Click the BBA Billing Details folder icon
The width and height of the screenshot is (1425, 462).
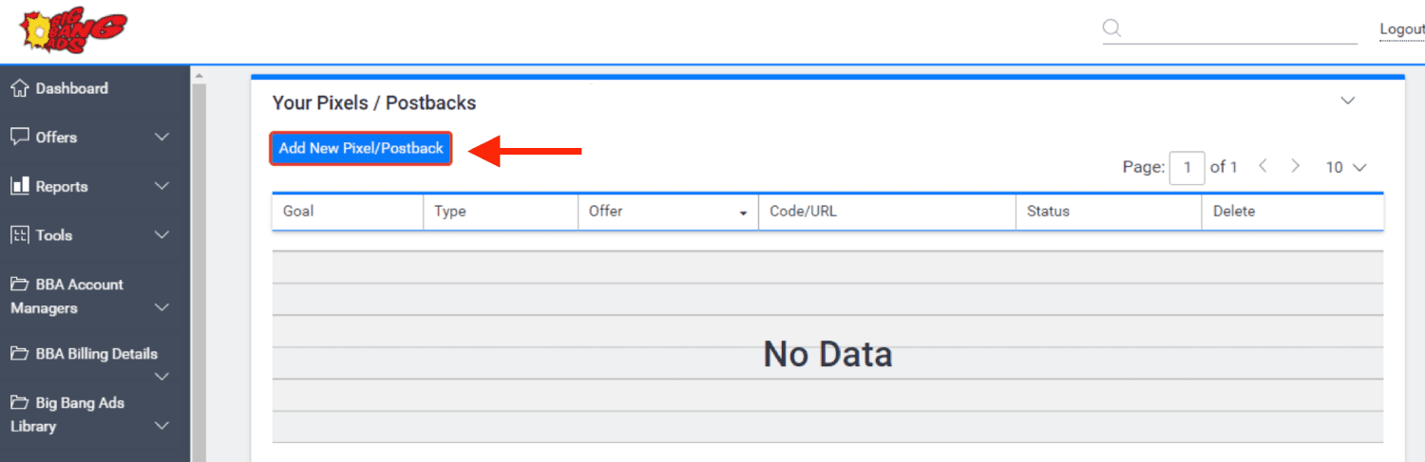[19, 354]
